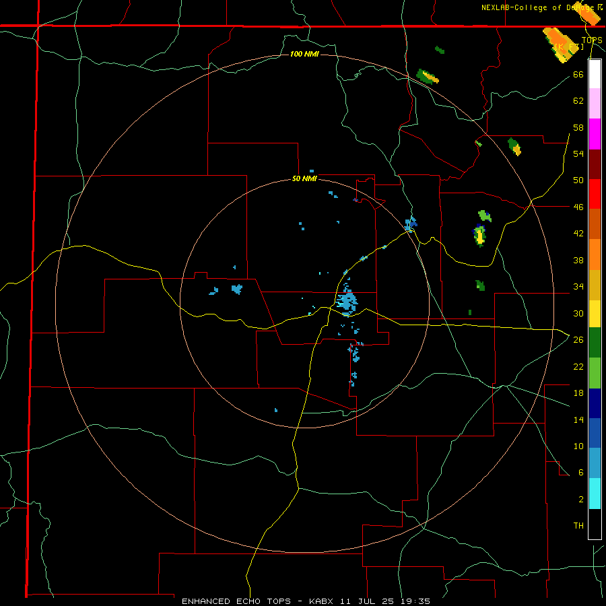Click the 'NEXLAB-College of DuPage' credit text
606x606 pixels.
click(x=537, y=7)
